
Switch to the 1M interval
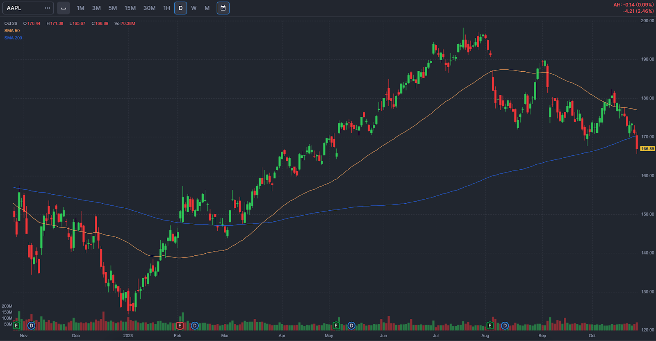click(x=80, y=8)
